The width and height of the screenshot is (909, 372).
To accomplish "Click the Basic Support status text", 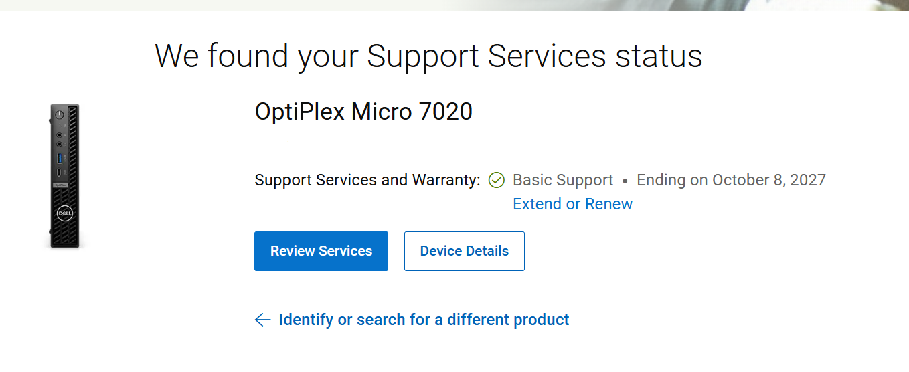I will (x=563, y=180).
